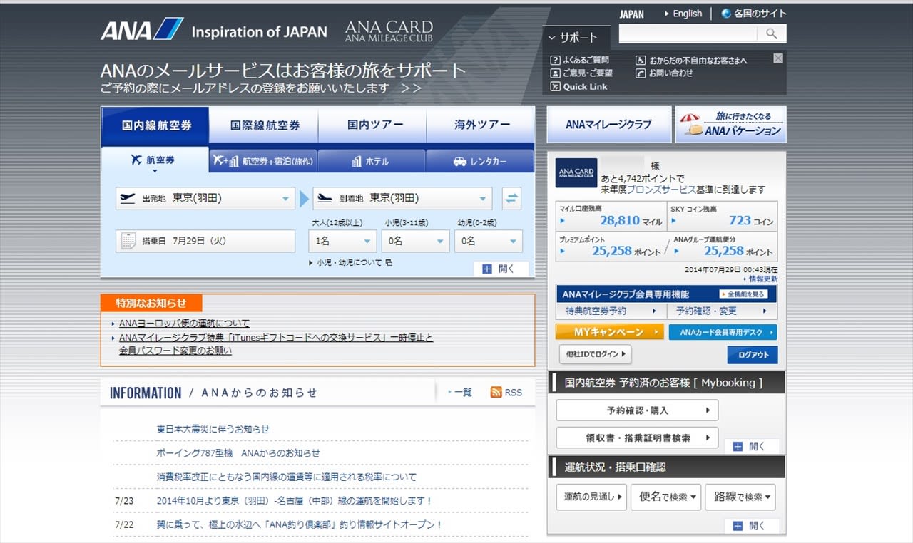The width and height of the screenshot is (913, 543).
Task: Open the 幼児 passenger count dropdown
Action: pos(489,241)
